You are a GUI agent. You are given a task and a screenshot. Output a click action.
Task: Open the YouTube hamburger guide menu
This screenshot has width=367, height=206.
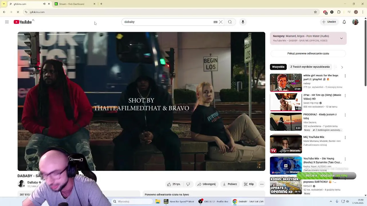pos(7,22)
